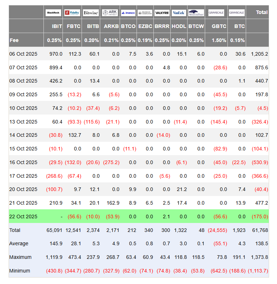Viewport: 277px width, 284px height.
Task: Click the BlackRock logo in header
Action: [53, 13]
